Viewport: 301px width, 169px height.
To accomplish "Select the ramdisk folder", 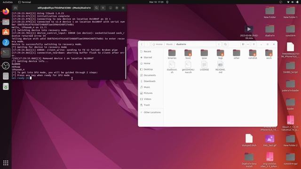I will click(x=253, y=54).
